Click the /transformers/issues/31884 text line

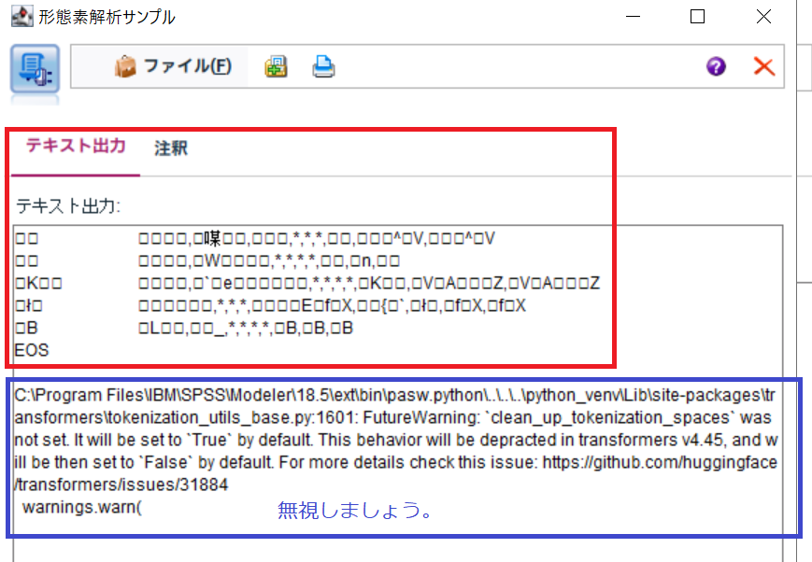click(121, 485)
